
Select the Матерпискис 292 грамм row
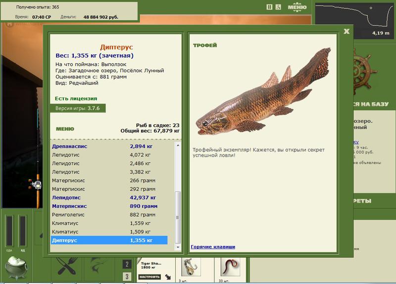pos(109,189)
